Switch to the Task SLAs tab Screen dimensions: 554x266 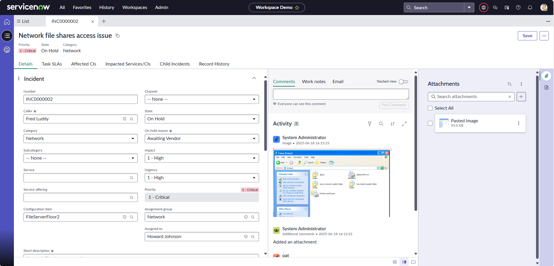coord(52,64)
